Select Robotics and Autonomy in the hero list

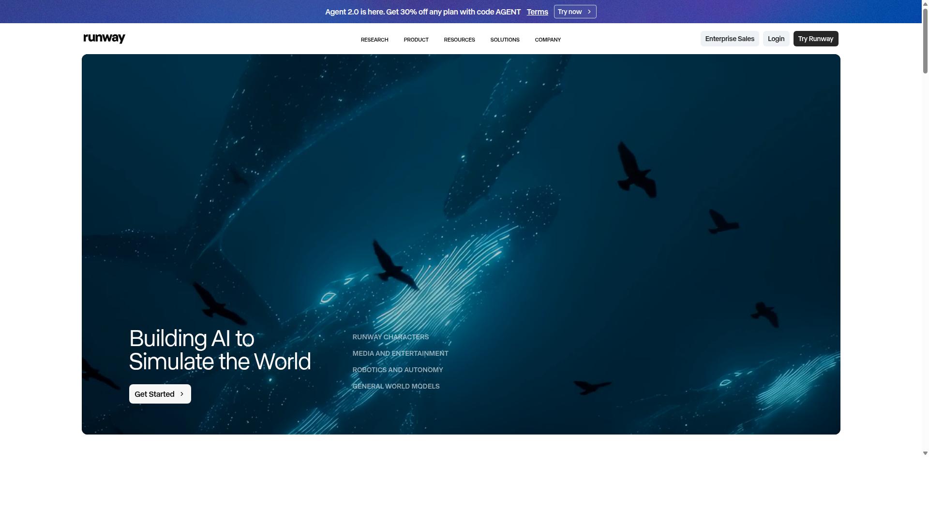(x=398, y=370)
